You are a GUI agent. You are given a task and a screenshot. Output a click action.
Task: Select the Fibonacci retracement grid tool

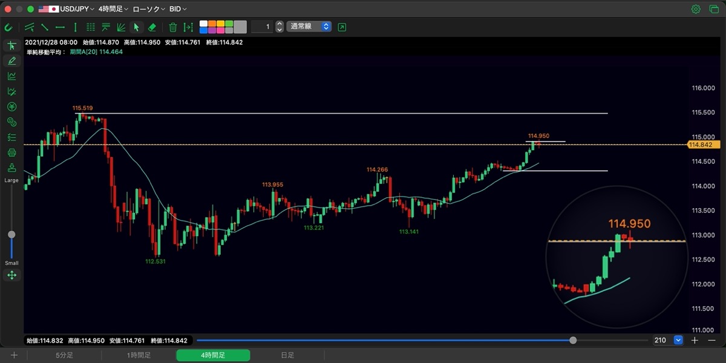(91, 27)
